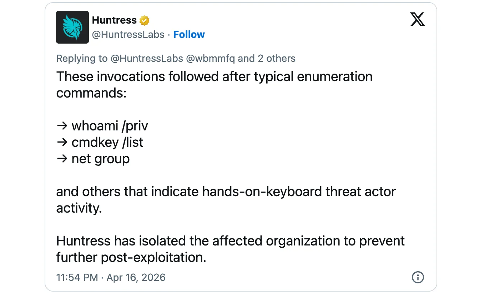Click the net group command line

101,159
